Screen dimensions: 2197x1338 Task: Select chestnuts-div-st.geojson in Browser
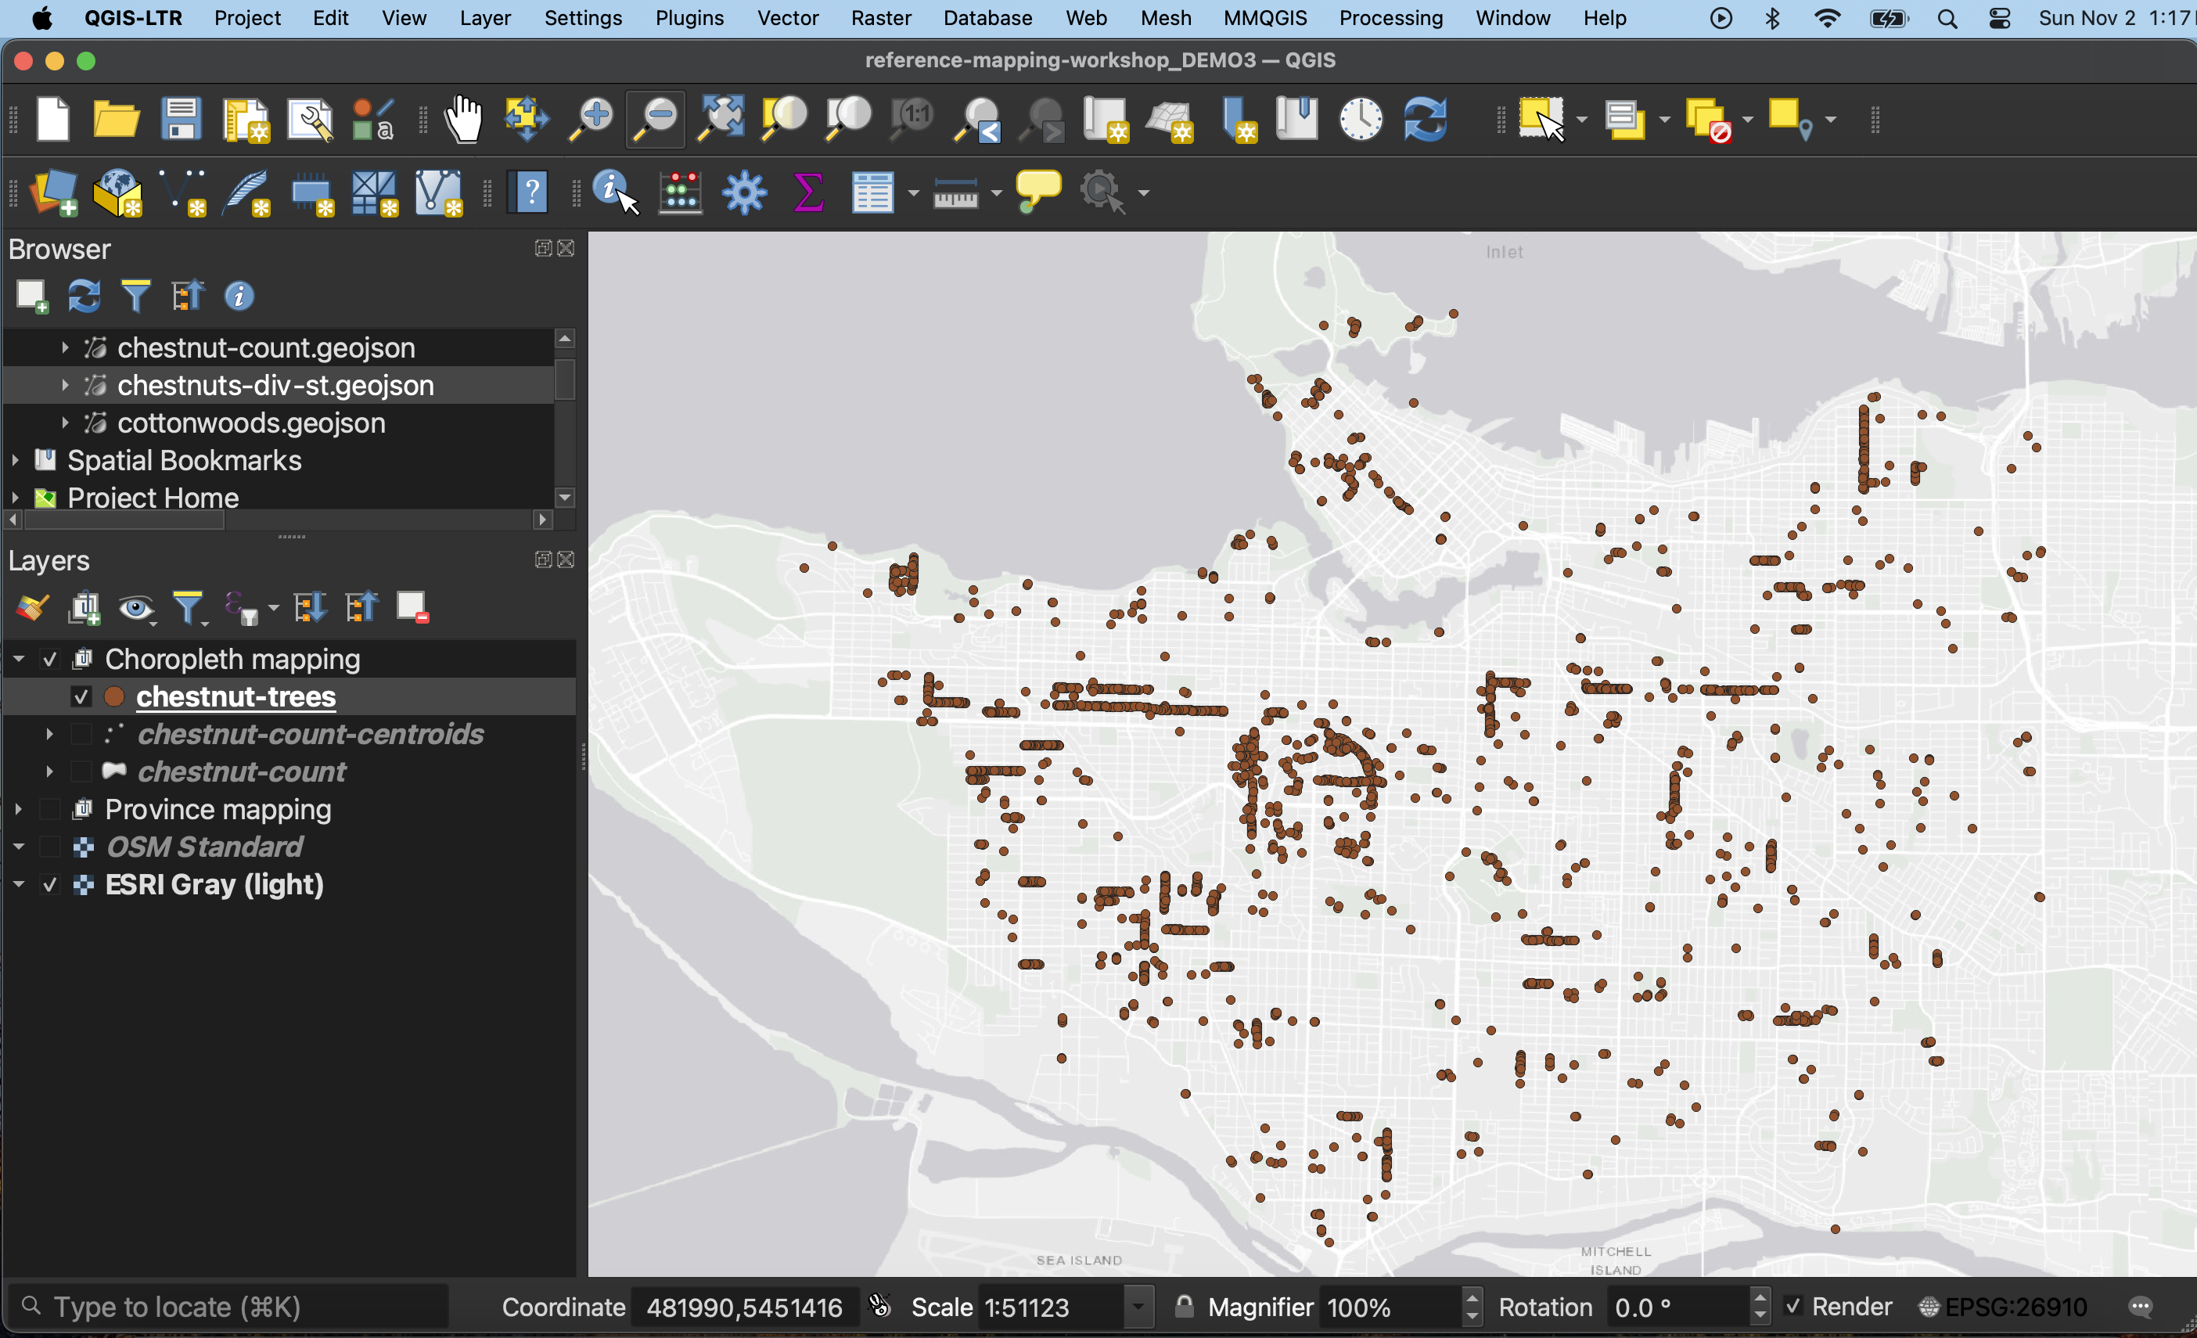pos(275,385)
